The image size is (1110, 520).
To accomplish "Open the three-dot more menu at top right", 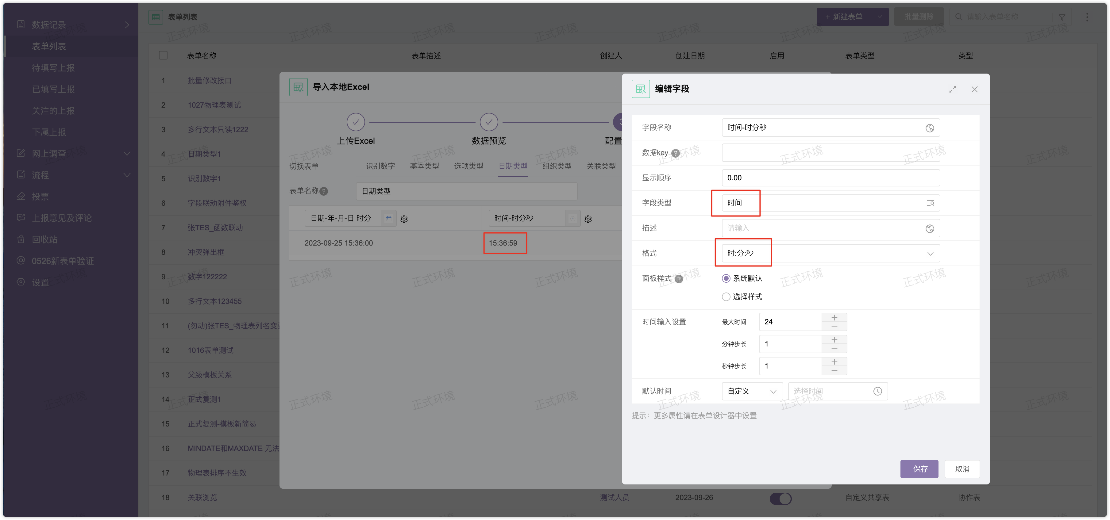I will click(1087, 17).
